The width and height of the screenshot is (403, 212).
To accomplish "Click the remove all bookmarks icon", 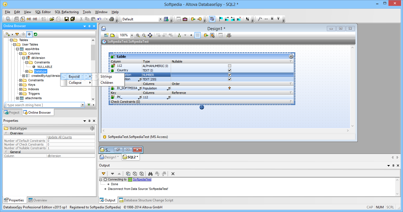I will tap(239, 19).
